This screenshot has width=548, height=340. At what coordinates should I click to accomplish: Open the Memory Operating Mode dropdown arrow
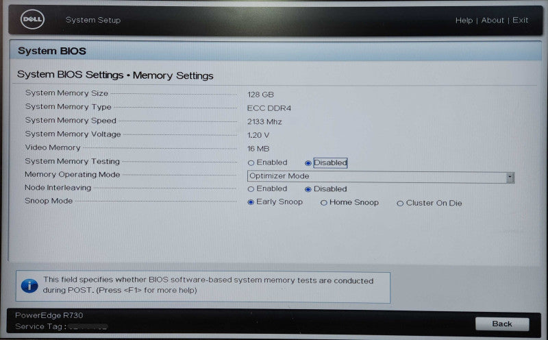[510, 178]
